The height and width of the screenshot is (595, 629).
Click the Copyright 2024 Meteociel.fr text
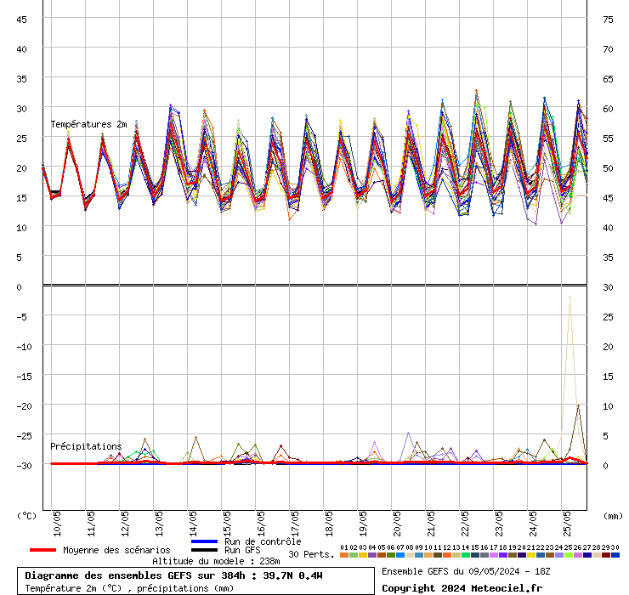461,588
